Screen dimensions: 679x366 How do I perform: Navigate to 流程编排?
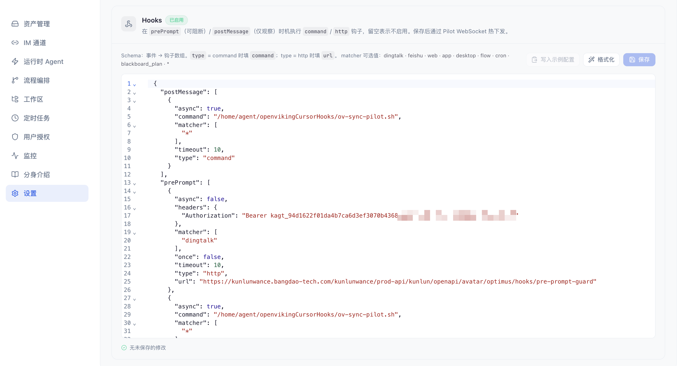pos(47,80)
